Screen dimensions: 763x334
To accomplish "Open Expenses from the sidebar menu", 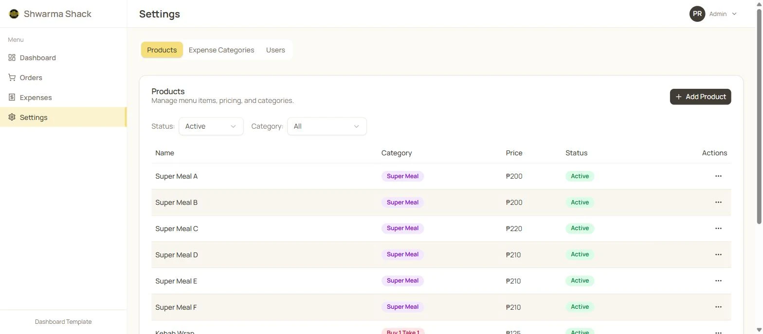I will click(63, 98).
